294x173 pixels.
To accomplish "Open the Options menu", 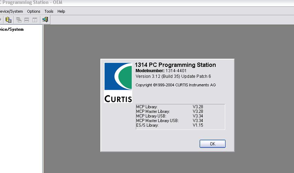I will (x=34, y=11).
